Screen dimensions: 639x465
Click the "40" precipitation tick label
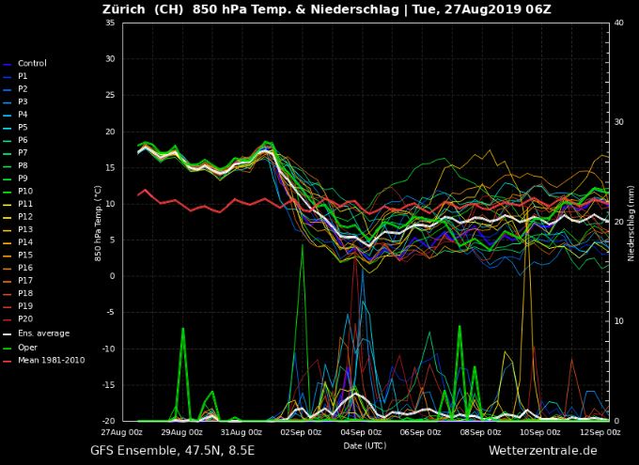coord(618,23)
